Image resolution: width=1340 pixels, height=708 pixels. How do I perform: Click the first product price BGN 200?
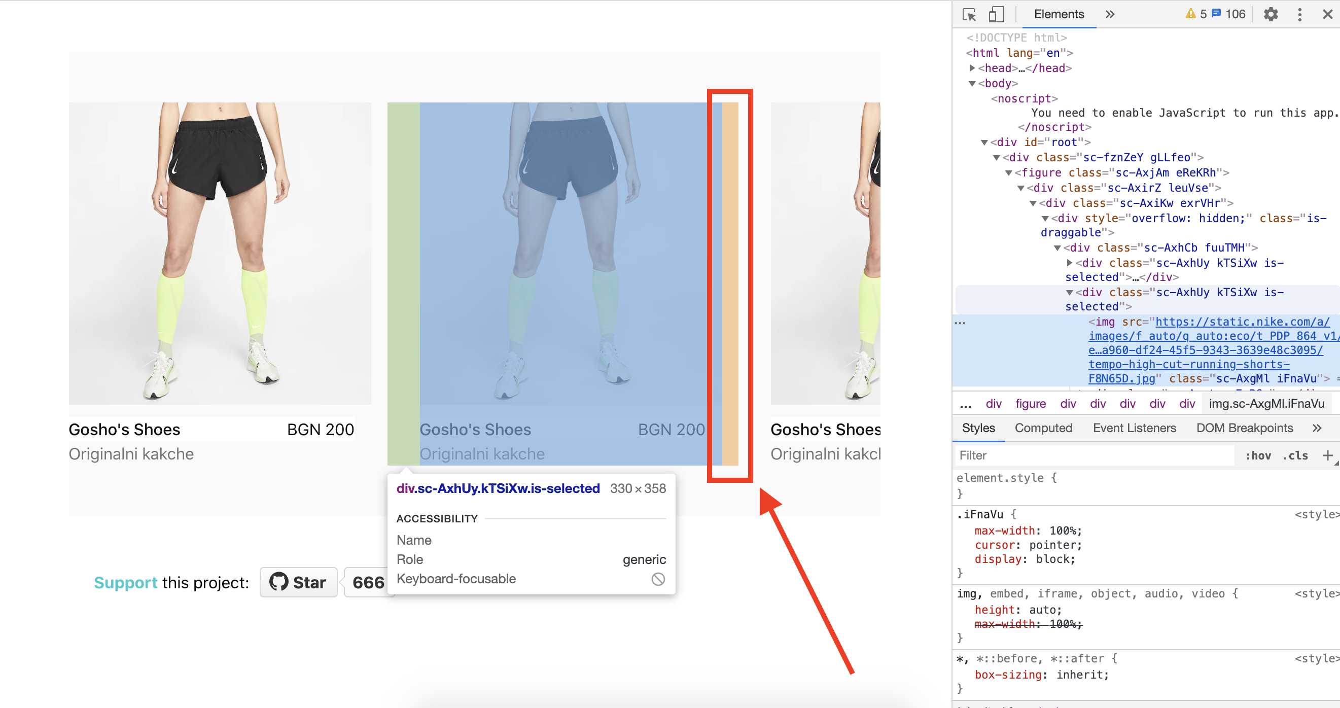(x=320, y=429)
